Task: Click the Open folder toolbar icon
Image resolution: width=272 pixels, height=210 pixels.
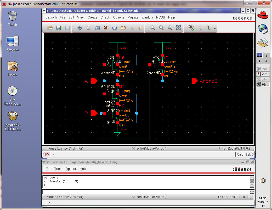Action: click(50, 28)
